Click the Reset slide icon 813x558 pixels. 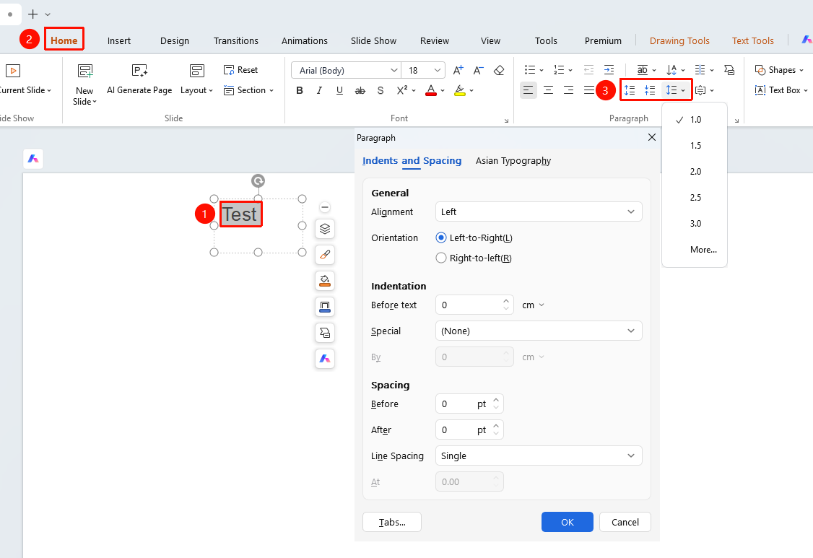[x=229, y=70]
